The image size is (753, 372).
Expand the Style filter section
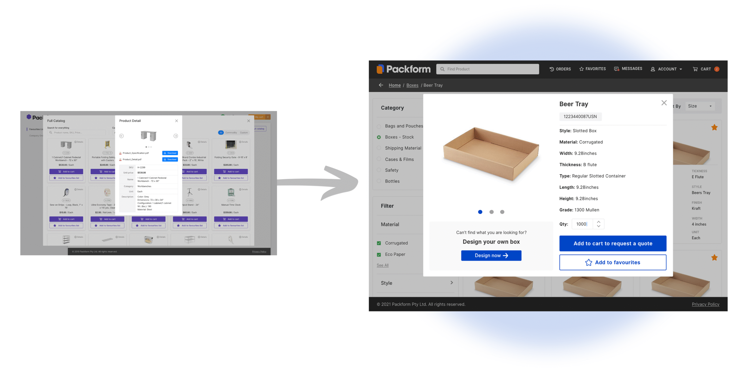pyautogui.click(x=452, y=283)
